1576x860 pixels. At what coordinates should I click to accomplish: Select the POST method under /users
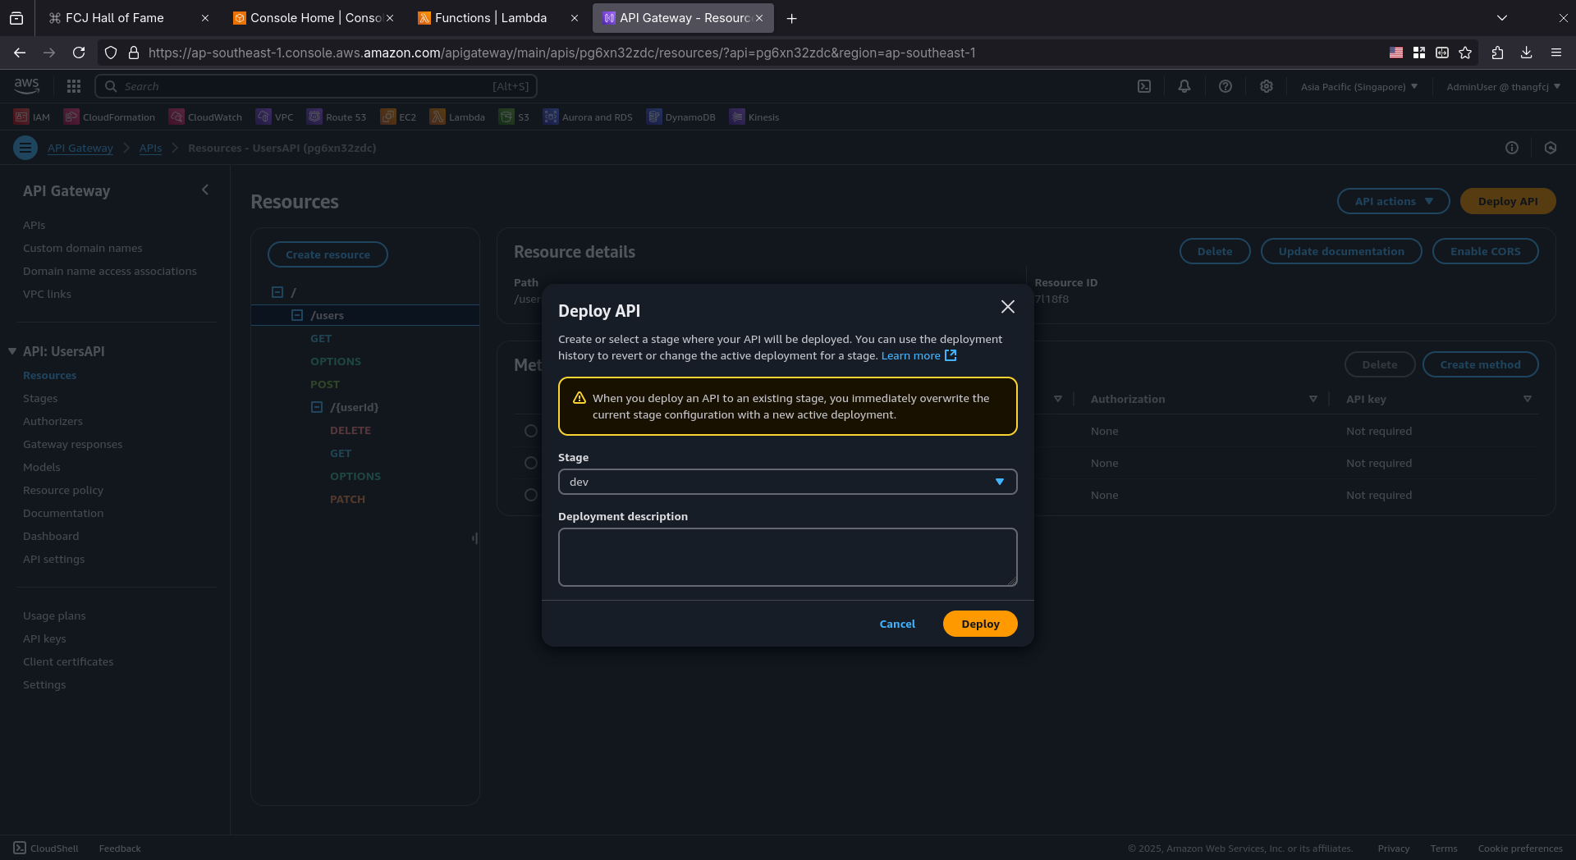point(325,384)
